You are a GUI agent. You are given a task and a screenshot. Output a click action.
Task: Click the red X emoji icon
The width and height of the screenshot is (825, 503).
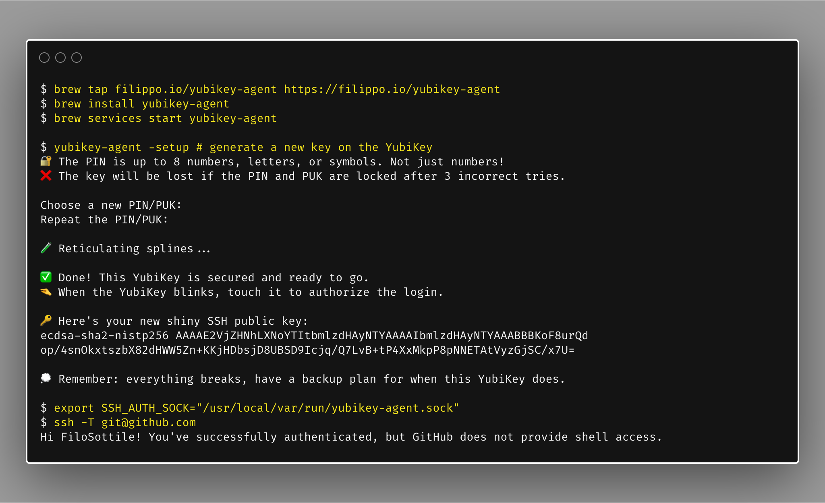(x=46, y=176)
